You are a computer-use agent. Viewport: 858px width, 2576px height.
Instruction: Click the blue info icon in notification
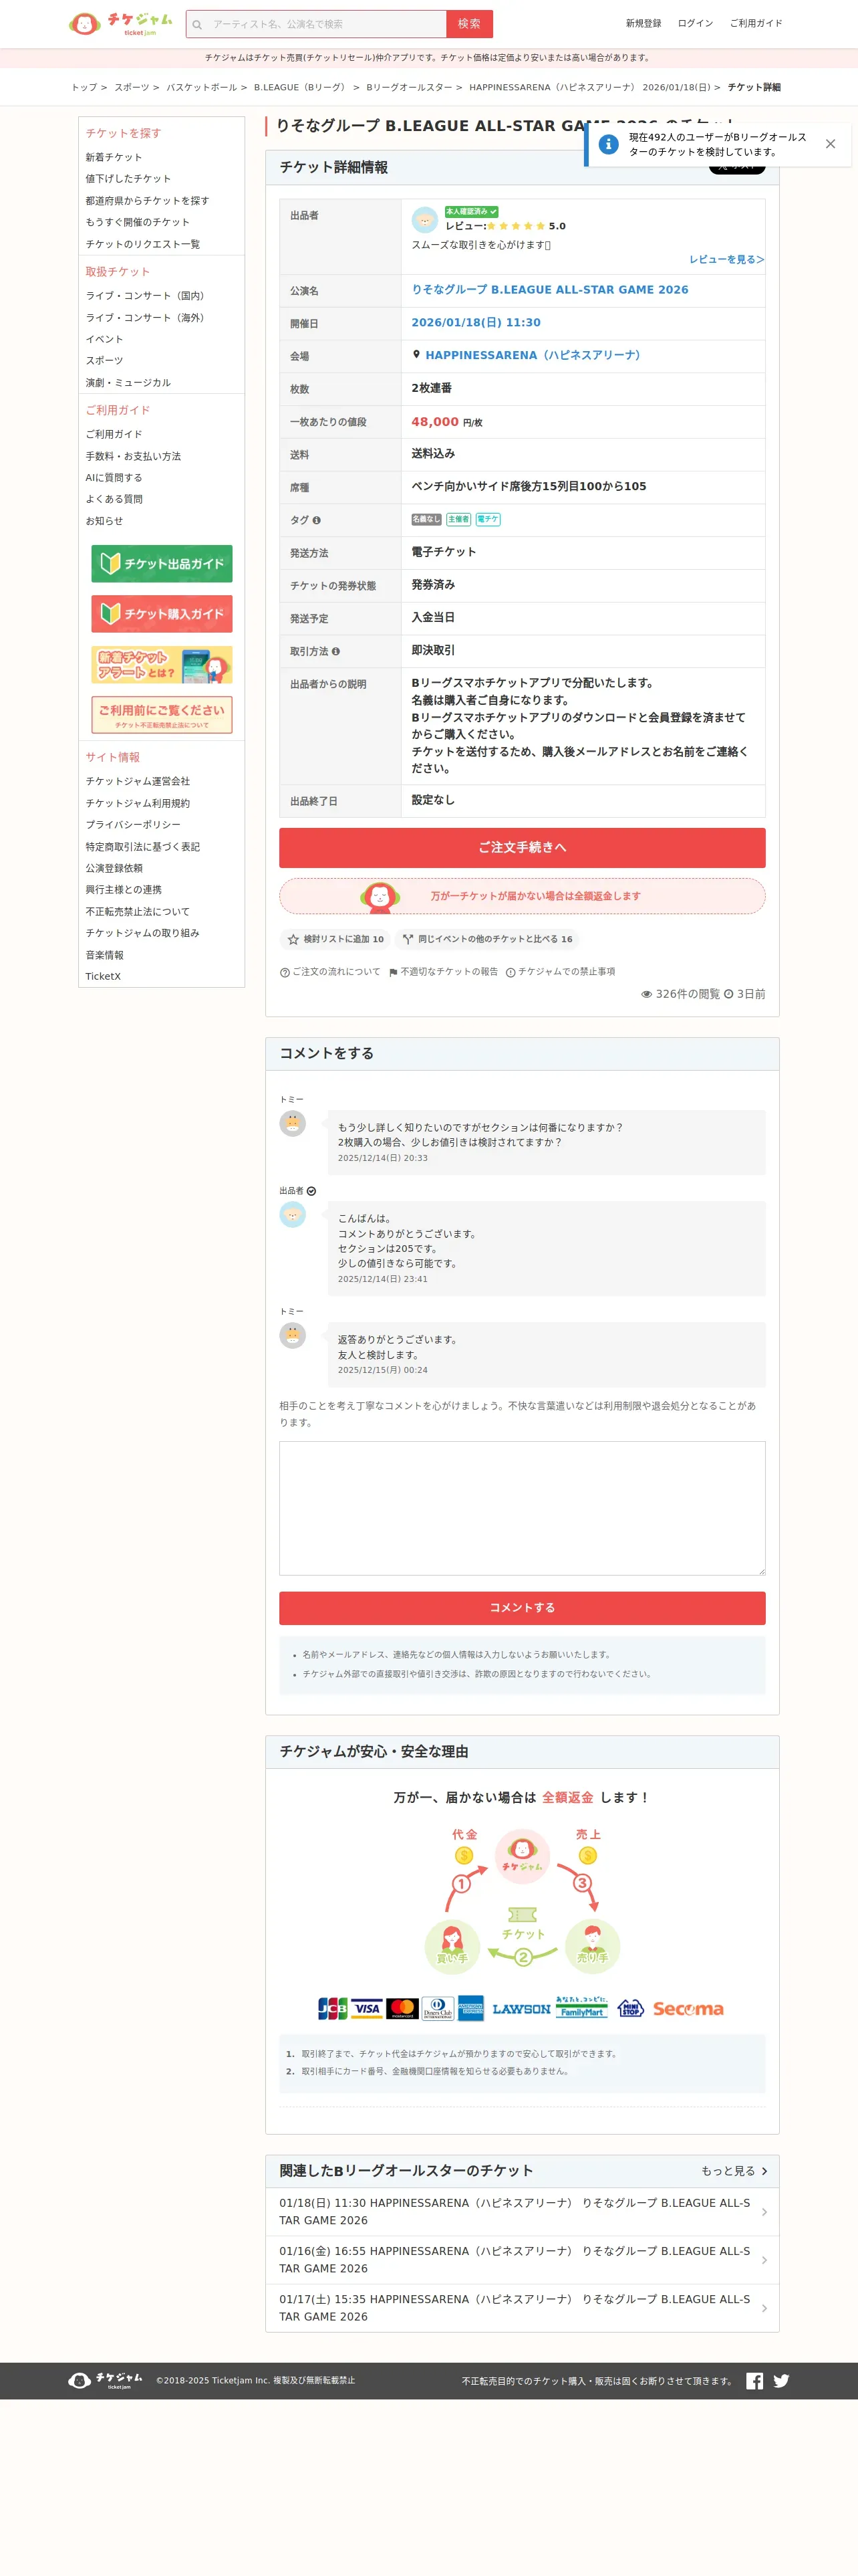click(x=608, y=144)
